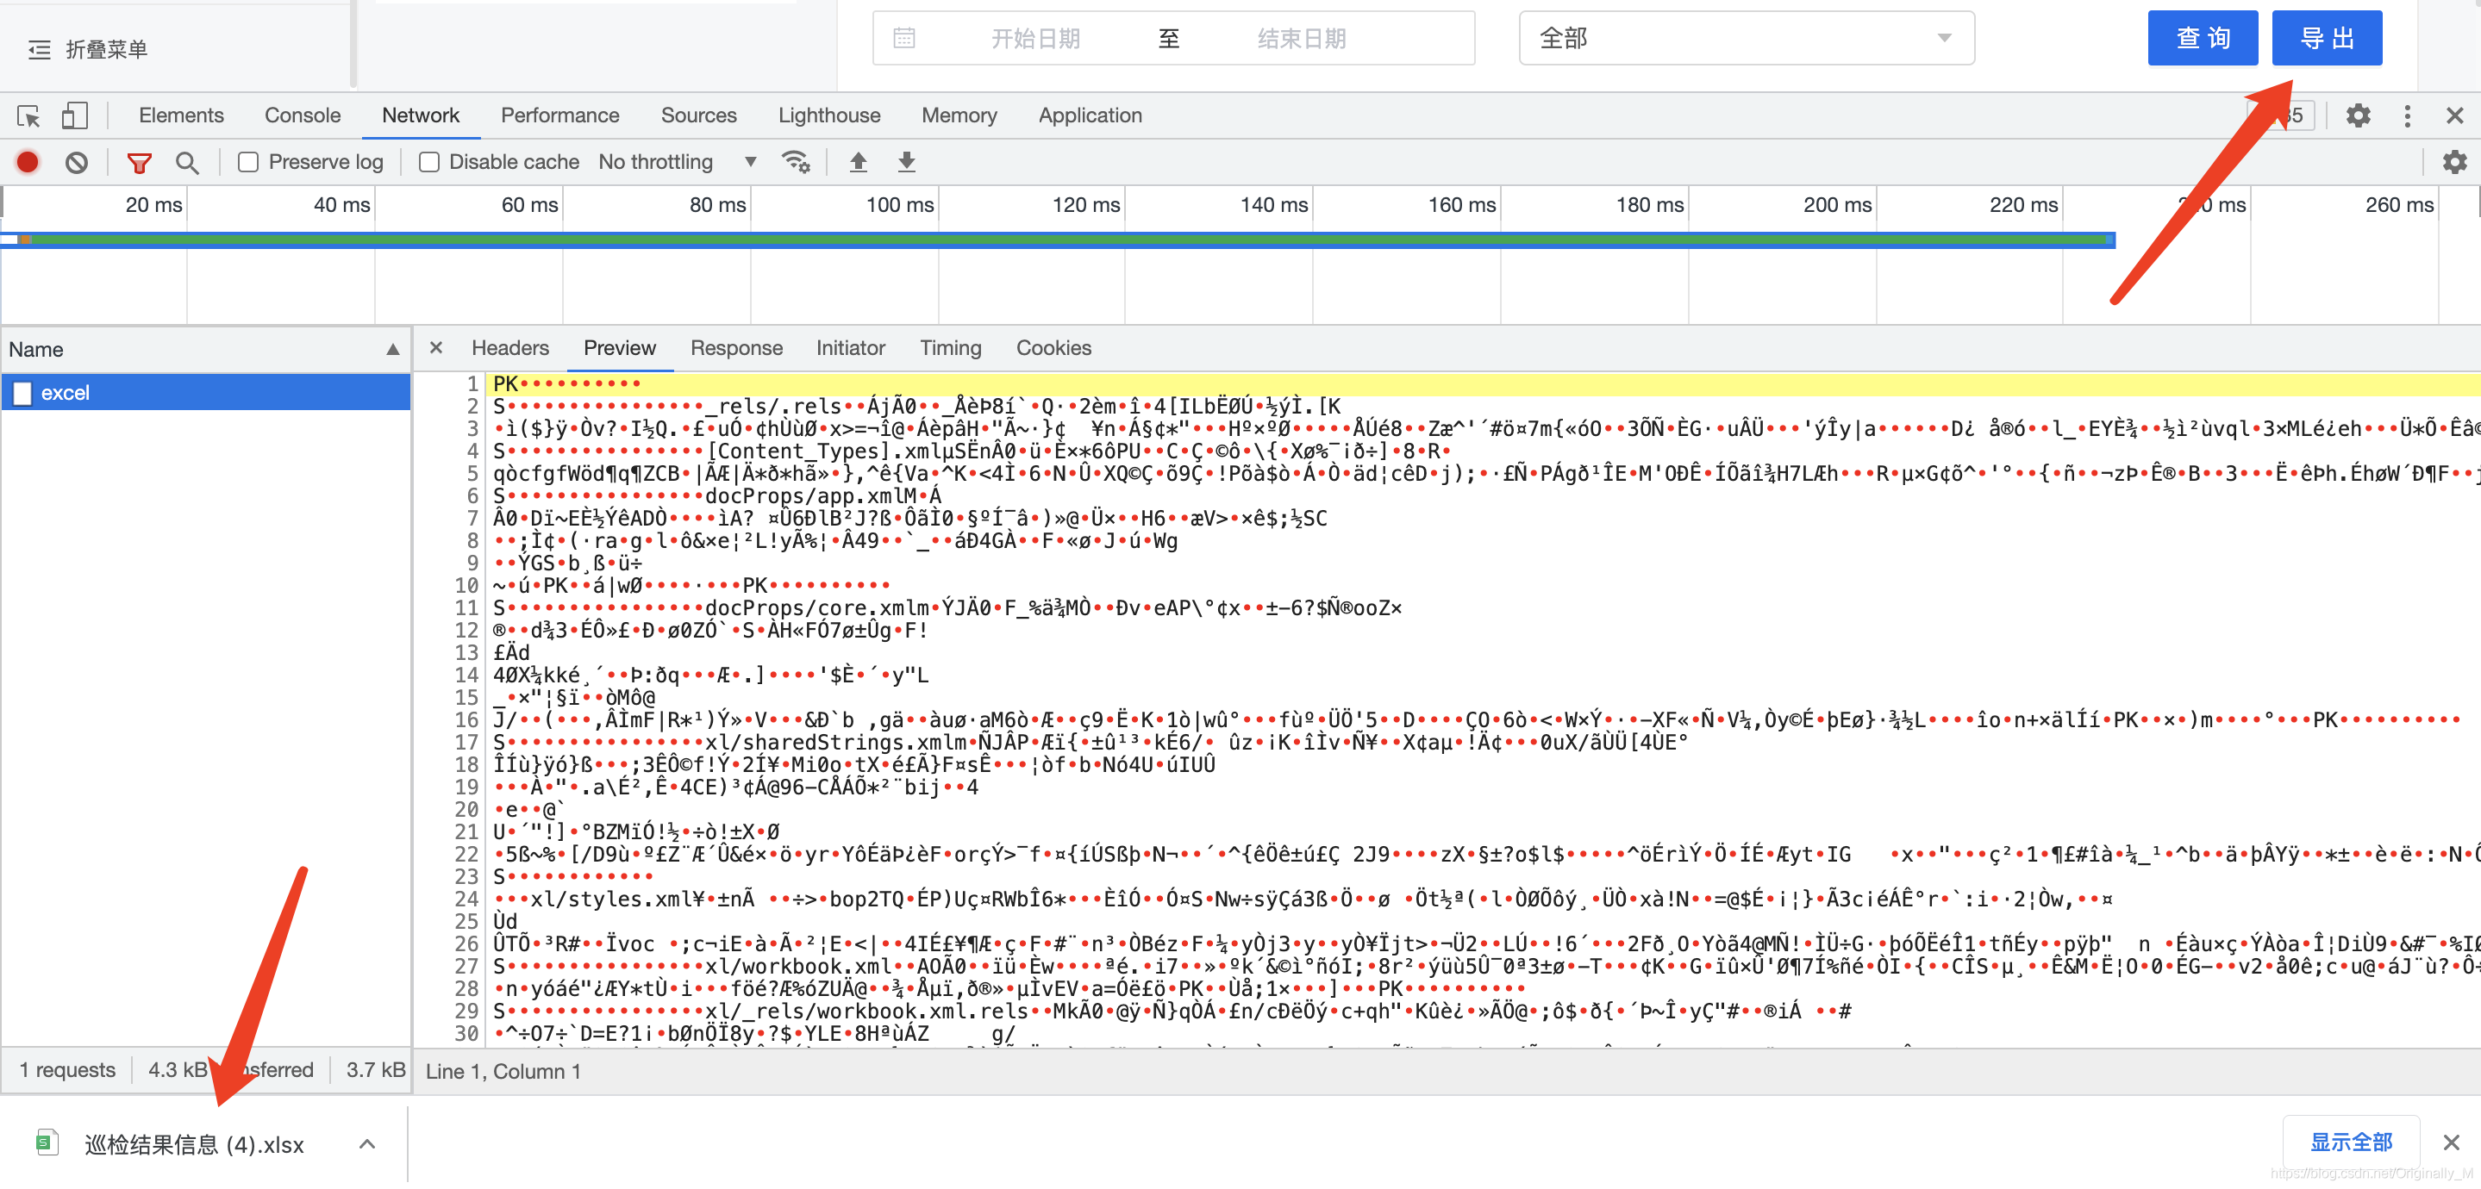Click the 导出 export button

click(x=2327, y=39)
